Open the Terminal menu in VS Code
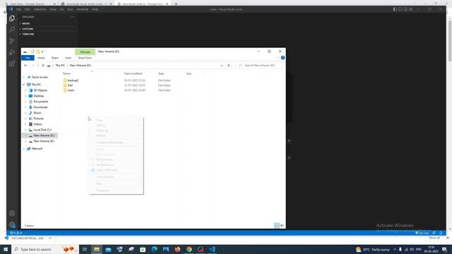452x254 pixels. click(82, 9)
